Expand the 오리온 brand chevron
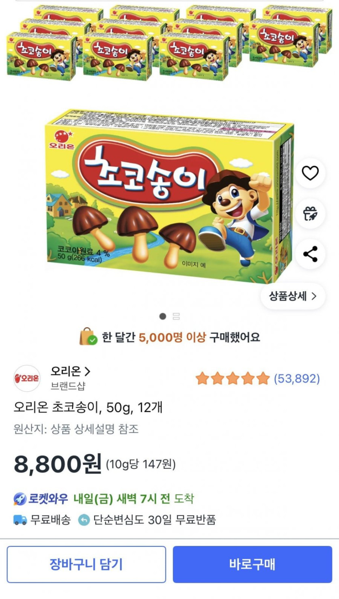Image resolution: width=339 pixels, height=599 pixels. [x=87, y=371]
